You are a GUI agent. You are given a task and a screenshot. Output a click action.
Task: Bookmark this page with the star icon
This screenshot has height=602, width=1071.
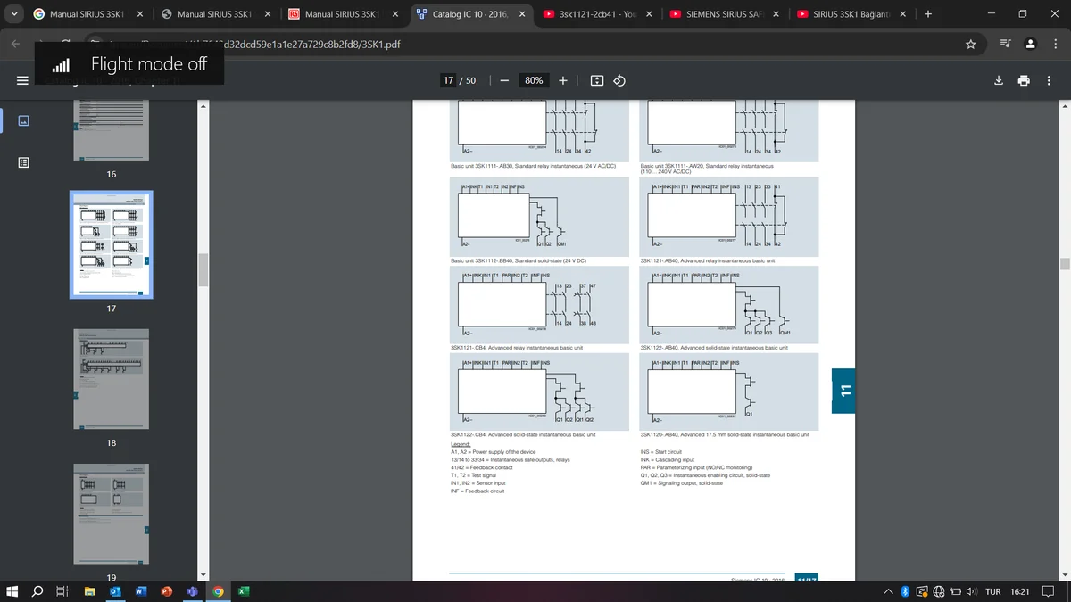coord(971,44)
